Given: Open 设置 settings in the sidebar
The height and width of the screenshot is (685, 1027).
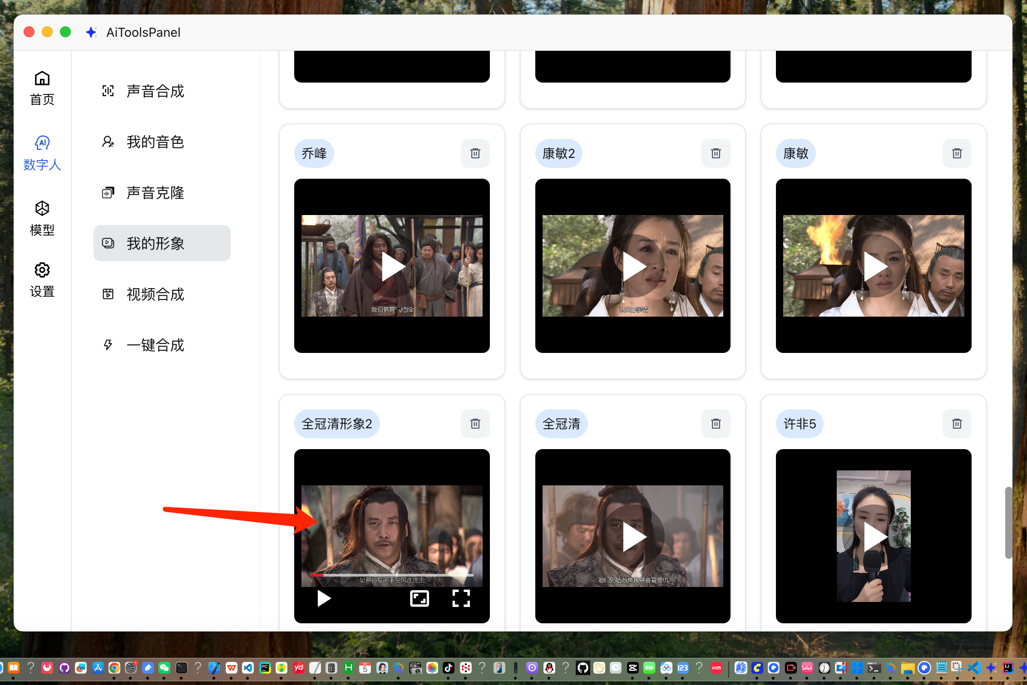Looking at the screenshot, I should tap(42, 280).
